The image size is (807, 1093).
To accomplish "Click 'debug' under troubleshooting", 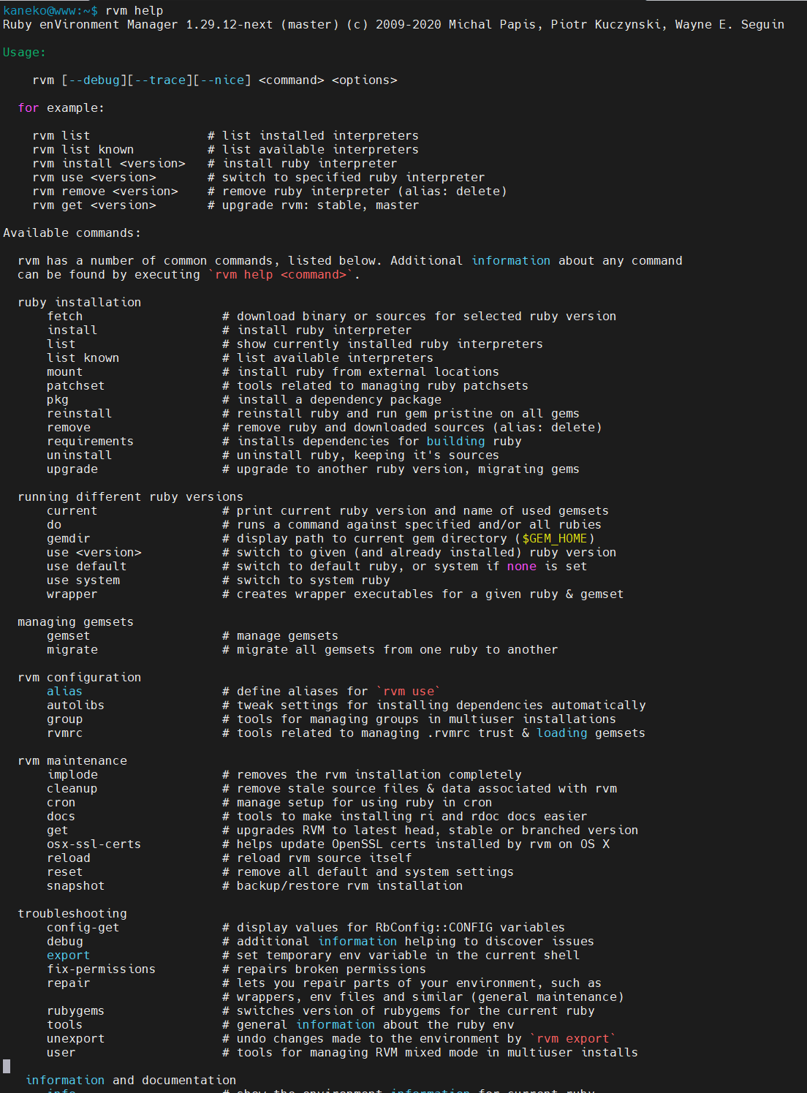I will pos(65,942).
